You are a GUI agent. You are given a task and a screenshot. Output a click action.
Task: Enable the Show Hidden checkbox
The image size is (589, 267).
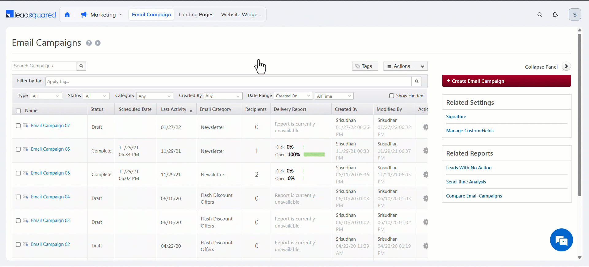[x=391, y=96]
